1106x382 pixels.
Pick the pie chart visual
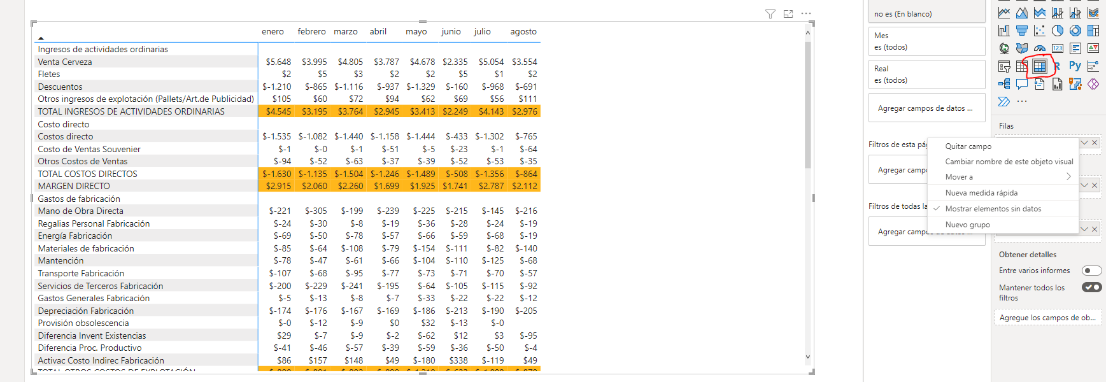[1058, 31]
